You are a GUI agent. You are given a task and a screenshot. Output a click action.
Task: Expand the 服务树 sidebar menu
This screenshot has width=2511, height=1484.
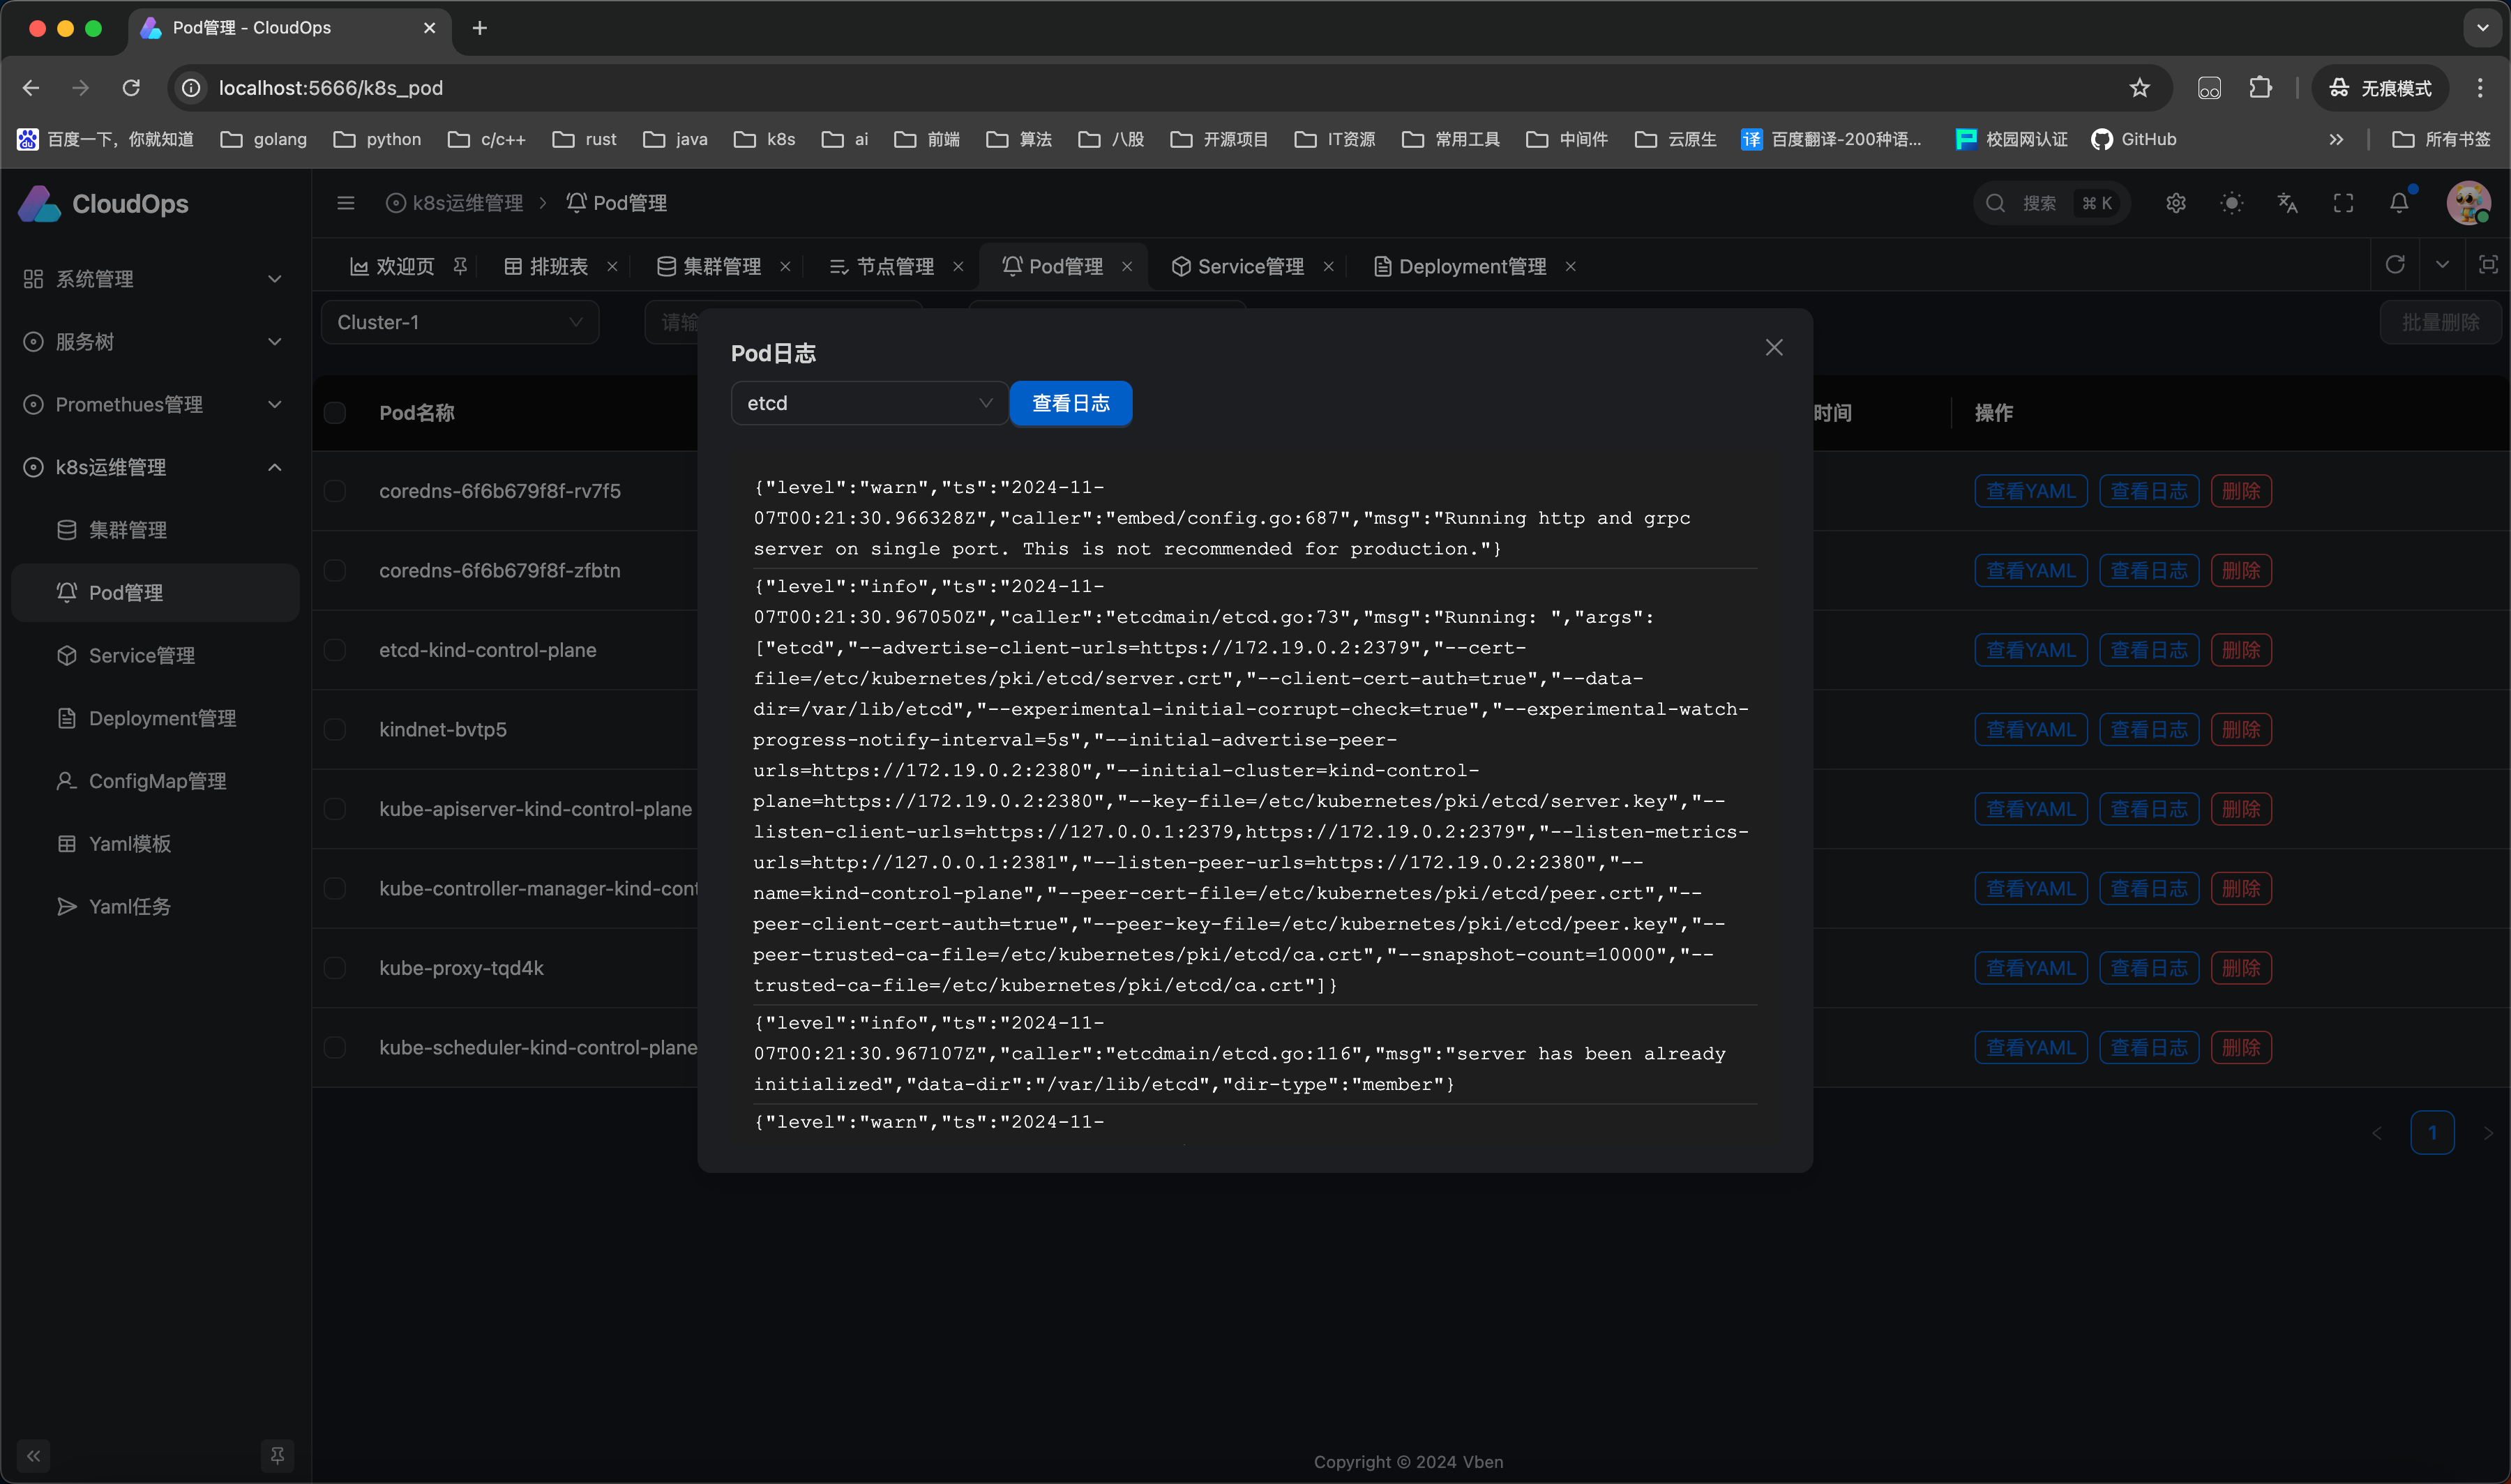155,341
